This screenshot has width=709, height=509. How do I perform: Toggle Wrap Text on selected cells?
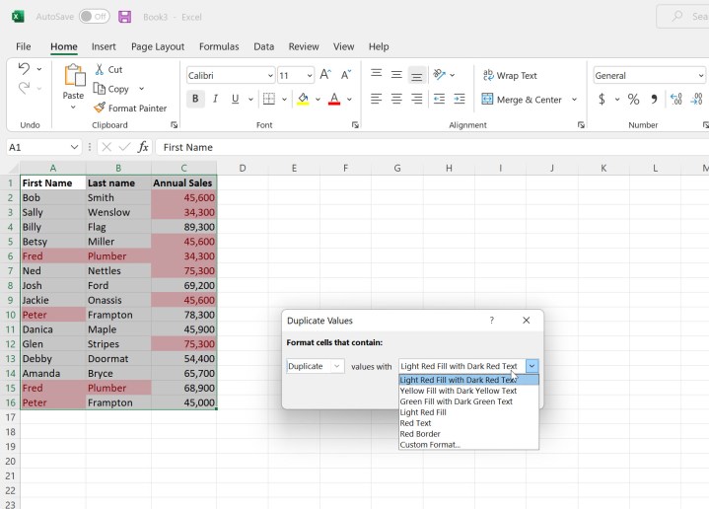509,75
